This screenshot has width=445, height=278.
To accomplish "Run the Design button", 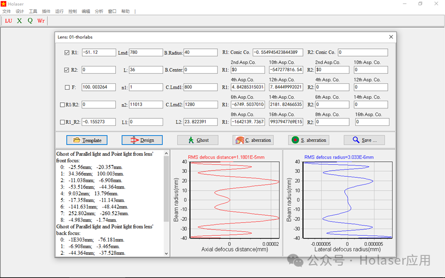I will [x=142, y=140].
